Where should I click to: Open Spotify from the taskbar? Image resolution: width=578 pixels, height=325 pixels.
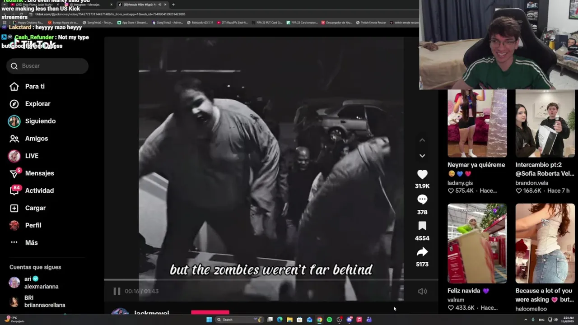pos(329,320)
